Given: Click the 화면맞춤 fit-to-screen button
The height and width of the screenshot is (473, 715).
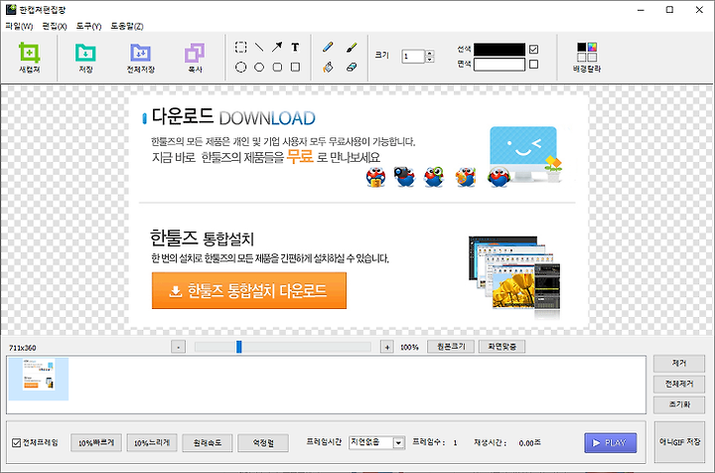Looking at the screenshot, I should 501,347.
